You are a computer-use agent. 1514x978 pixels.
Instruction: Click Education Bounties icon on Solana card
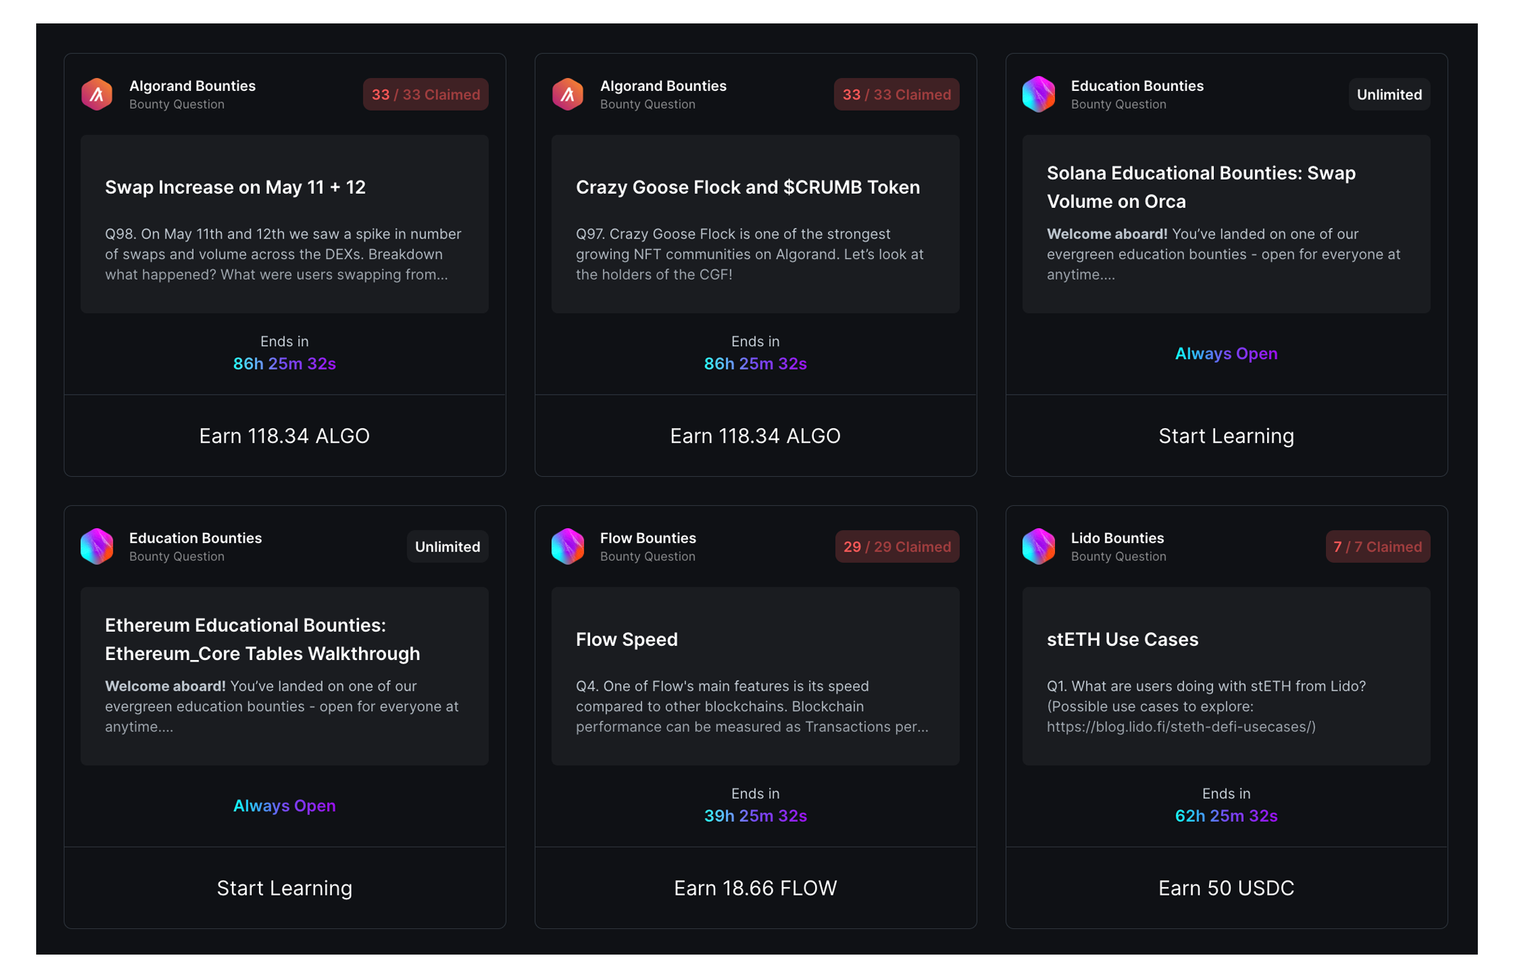pos(1039,94)
